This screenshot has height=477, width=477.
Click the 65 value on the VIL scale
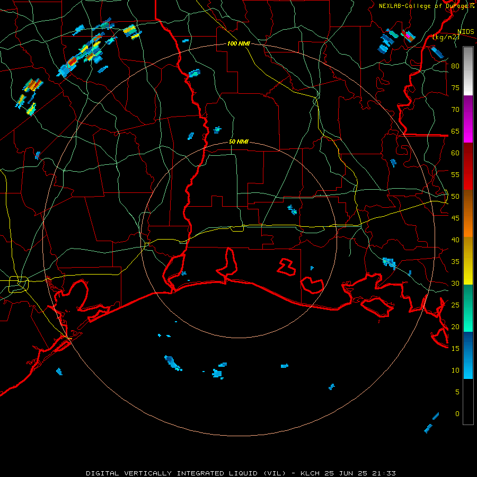pos(455,131)
